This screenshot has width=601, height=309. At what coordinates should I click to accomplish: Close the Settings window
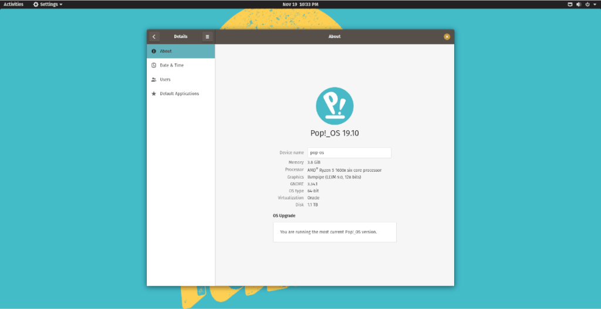point(447,36)
